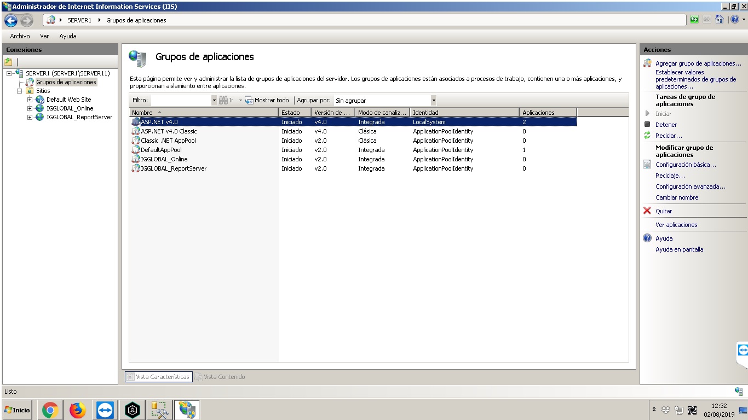Open TeamViewer from taskbar
The height and width of the screenshot is (420, 748).
(105, 410)
